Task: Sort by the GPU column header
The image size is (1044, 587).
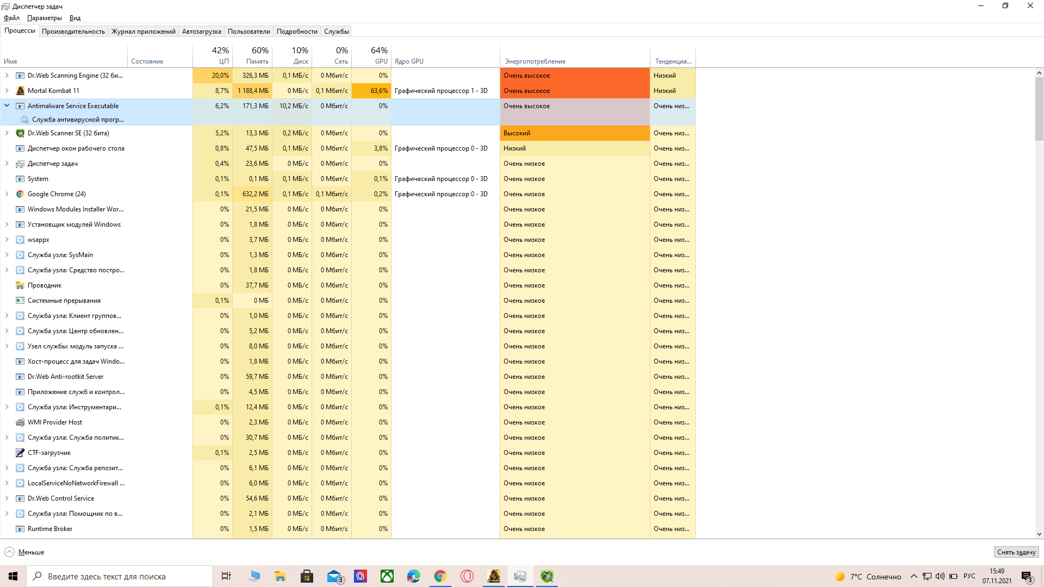Action: [x=371, y=55]
